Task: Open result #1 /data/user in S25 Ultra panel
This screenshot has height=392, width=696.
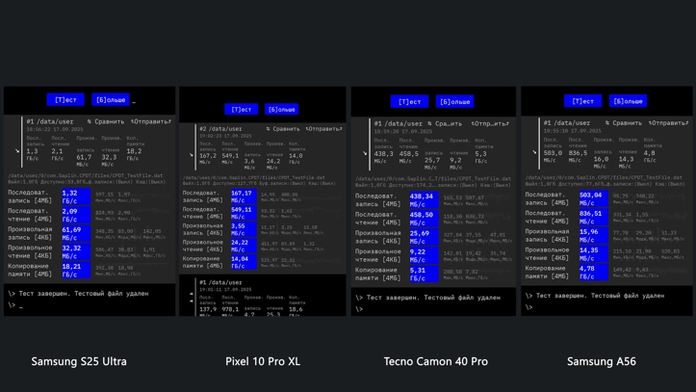Action: (x=50, y=121)
